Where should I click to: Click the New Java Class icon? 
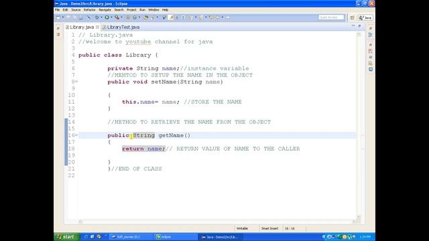135,17
